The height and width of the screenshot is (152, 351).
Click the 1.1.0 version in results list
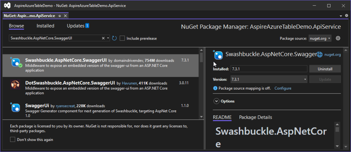(185, 105)
